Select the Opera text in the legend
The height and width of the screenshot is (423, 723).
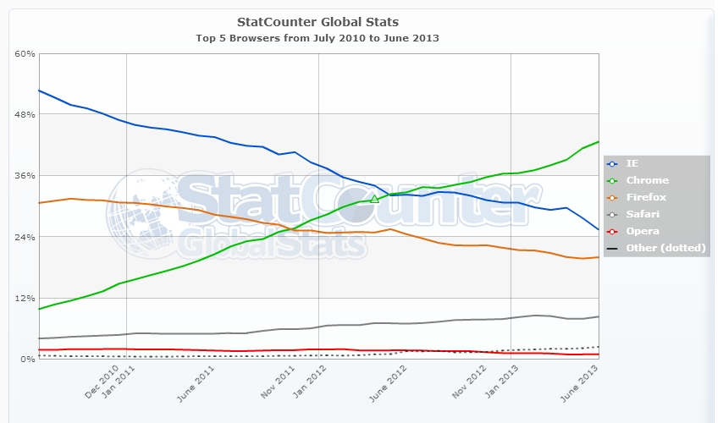tap(642, 231)
